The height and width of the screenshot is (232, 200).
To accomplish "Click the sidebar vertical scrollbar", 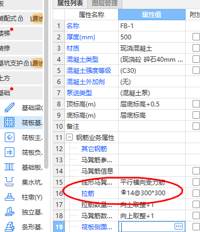I will [46, 84].
